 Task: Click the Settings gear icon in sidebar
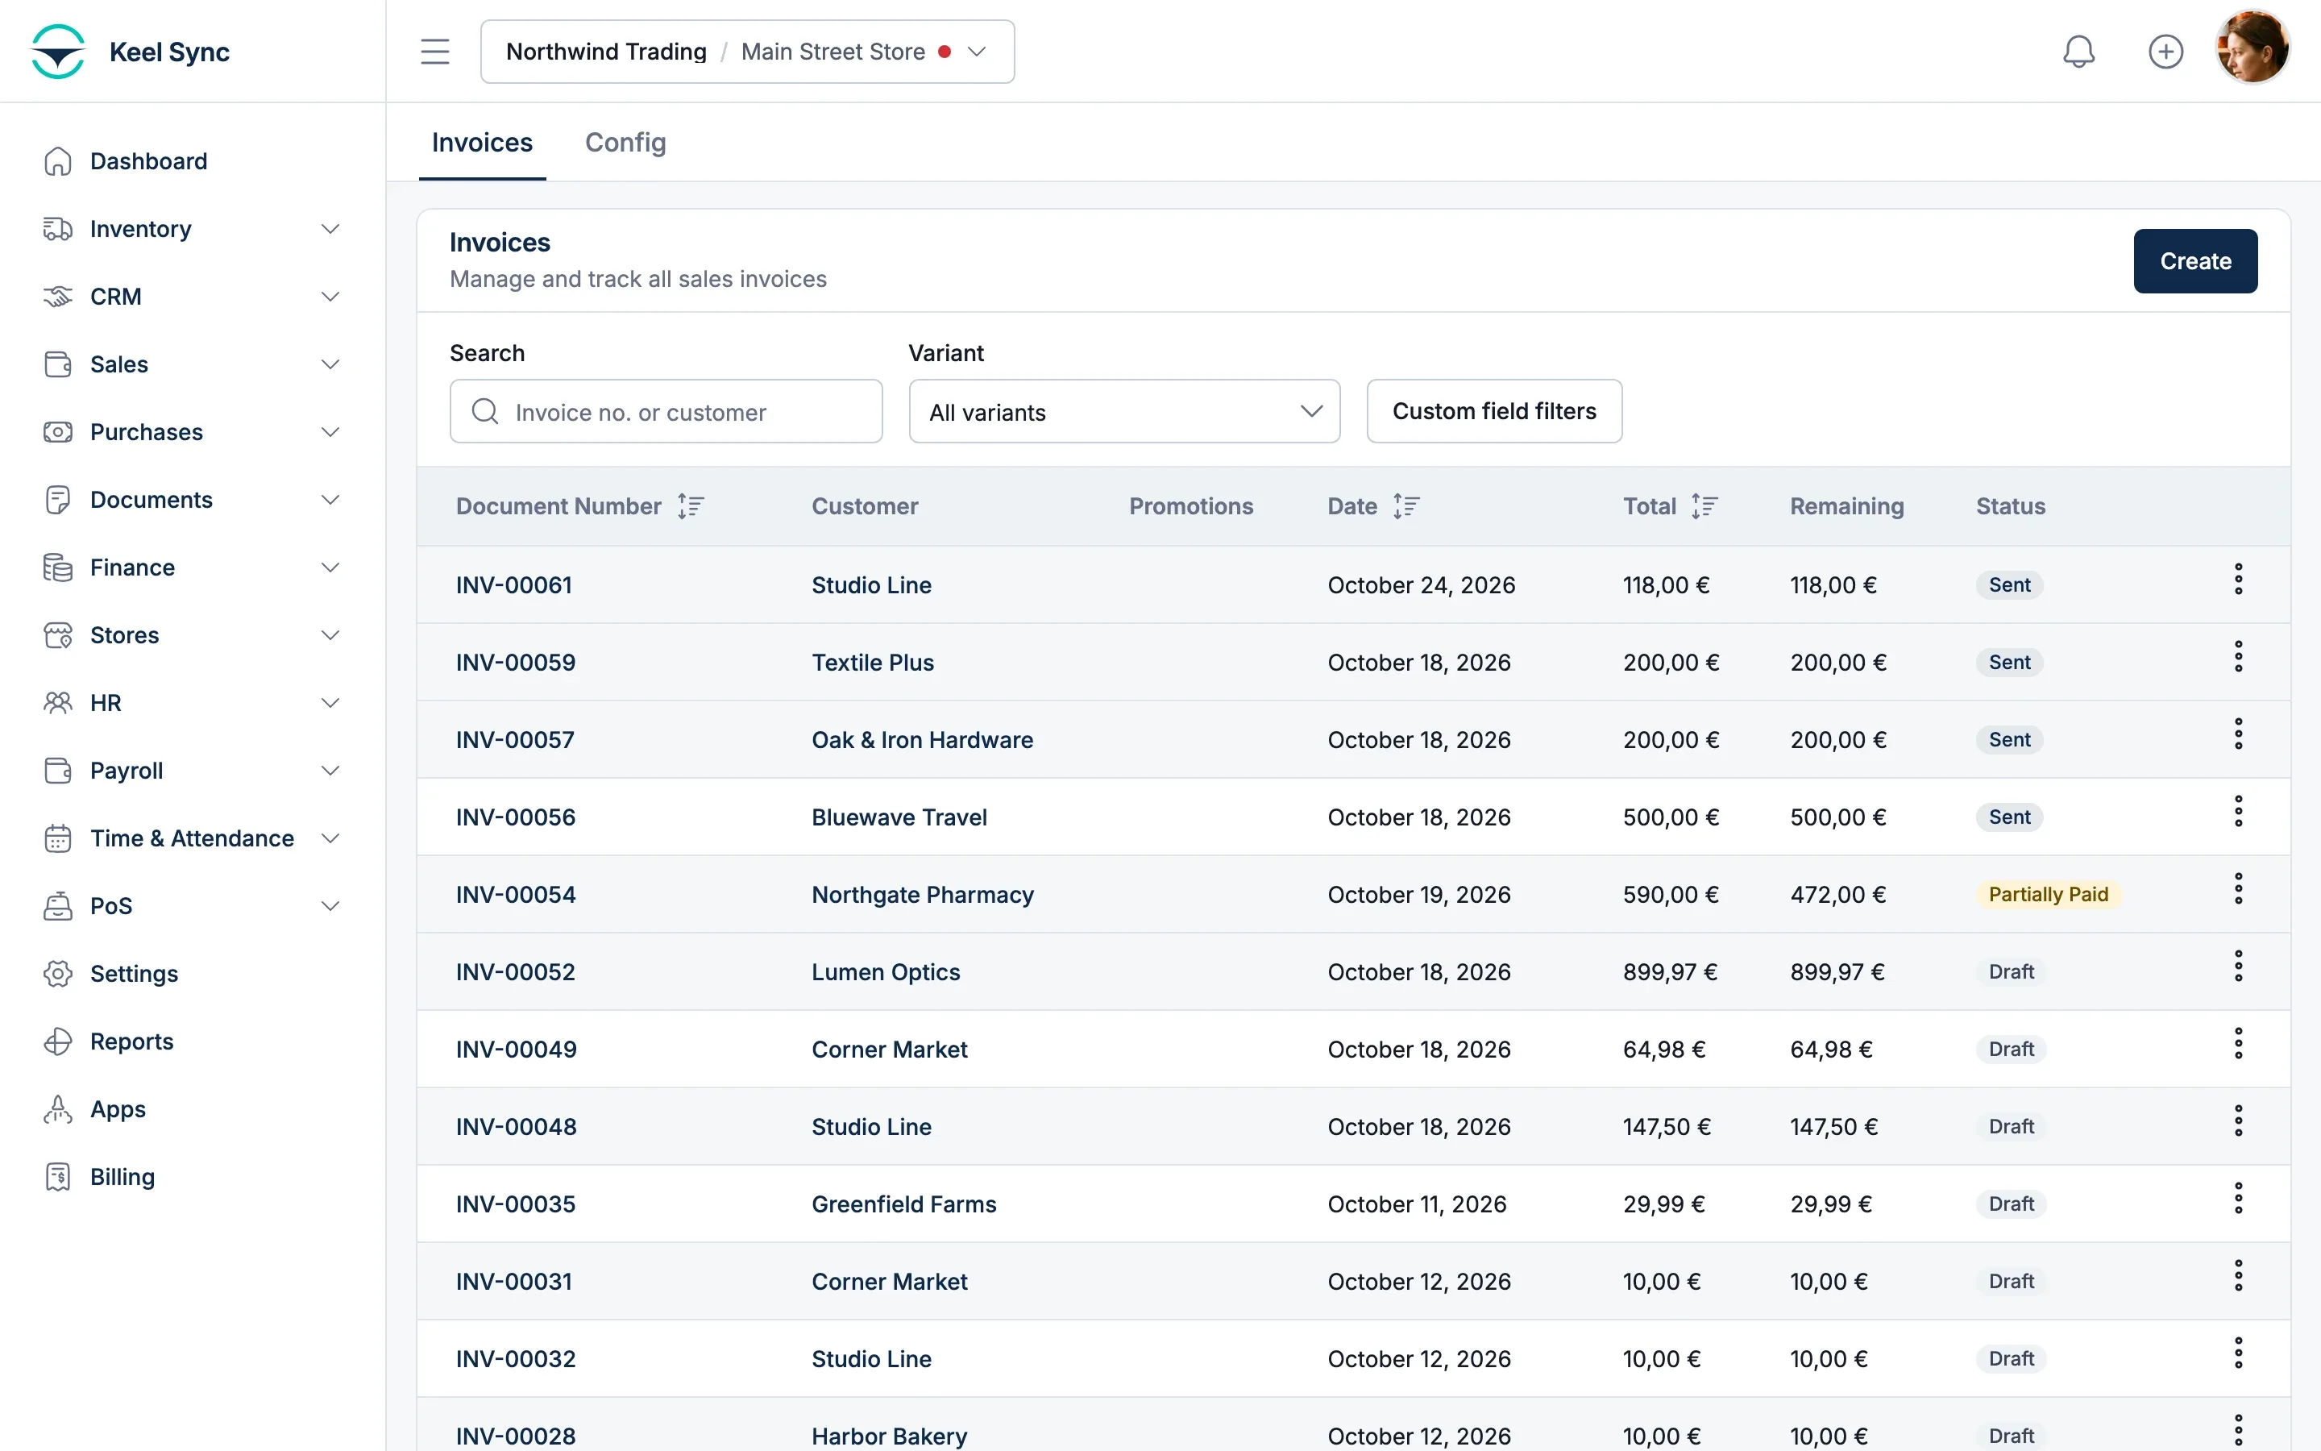(x=57, y=974)
